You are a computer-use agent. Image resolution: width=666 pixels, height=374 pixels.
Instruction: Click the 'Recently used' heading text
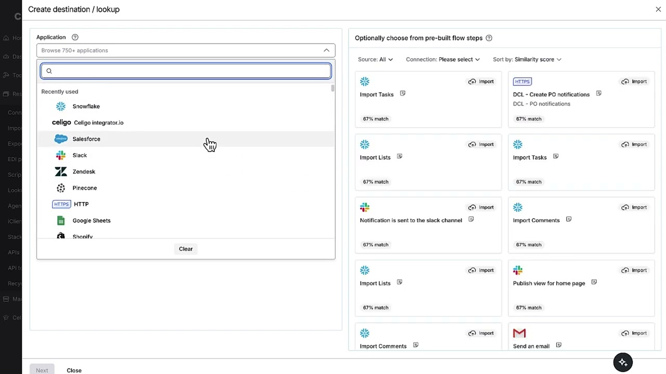[60, 91]
